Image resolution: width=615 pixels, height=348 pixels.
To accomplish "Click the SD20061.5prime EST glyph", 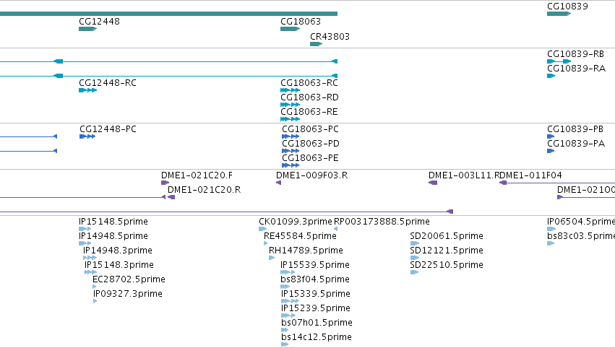I will click(415, 243).
